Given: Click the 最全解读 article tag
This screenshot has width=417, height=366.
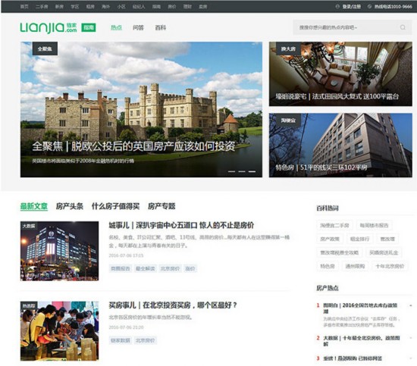Looking at the screenshot, I should (x=146, y=268).
